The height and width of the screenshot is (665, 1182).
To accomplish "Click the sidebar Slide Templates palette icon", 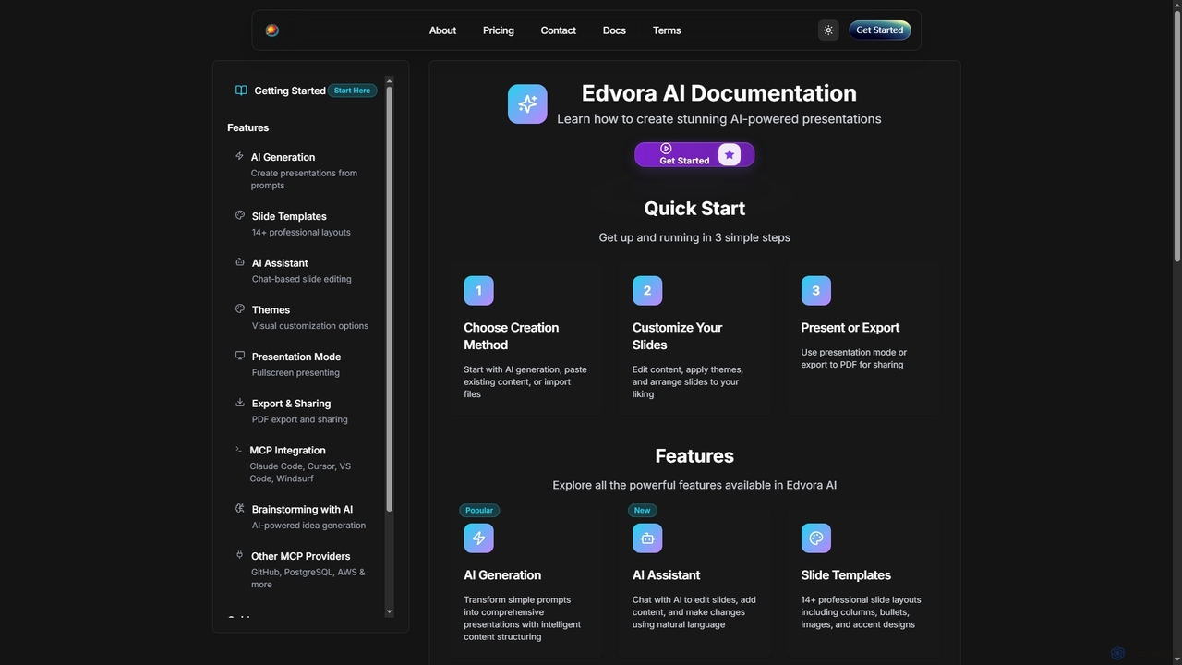I will [240, 215].
